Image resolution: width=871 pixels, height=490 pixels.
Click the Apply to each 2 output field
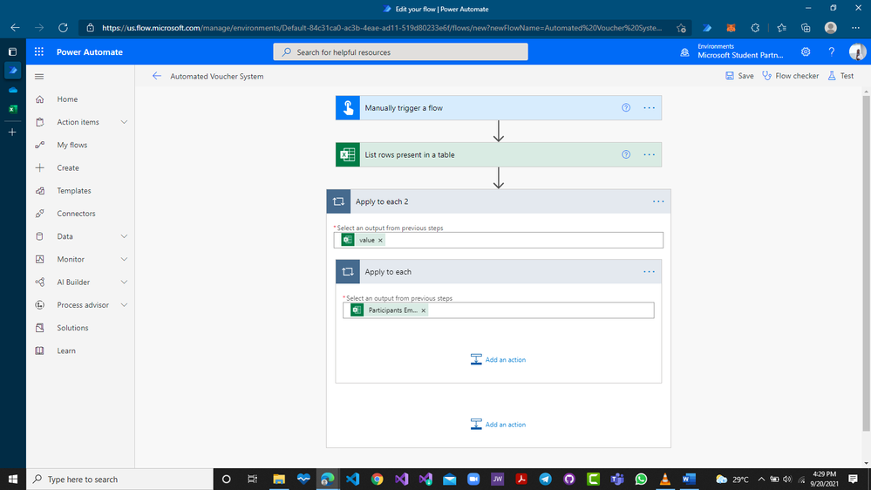point(498,240)
